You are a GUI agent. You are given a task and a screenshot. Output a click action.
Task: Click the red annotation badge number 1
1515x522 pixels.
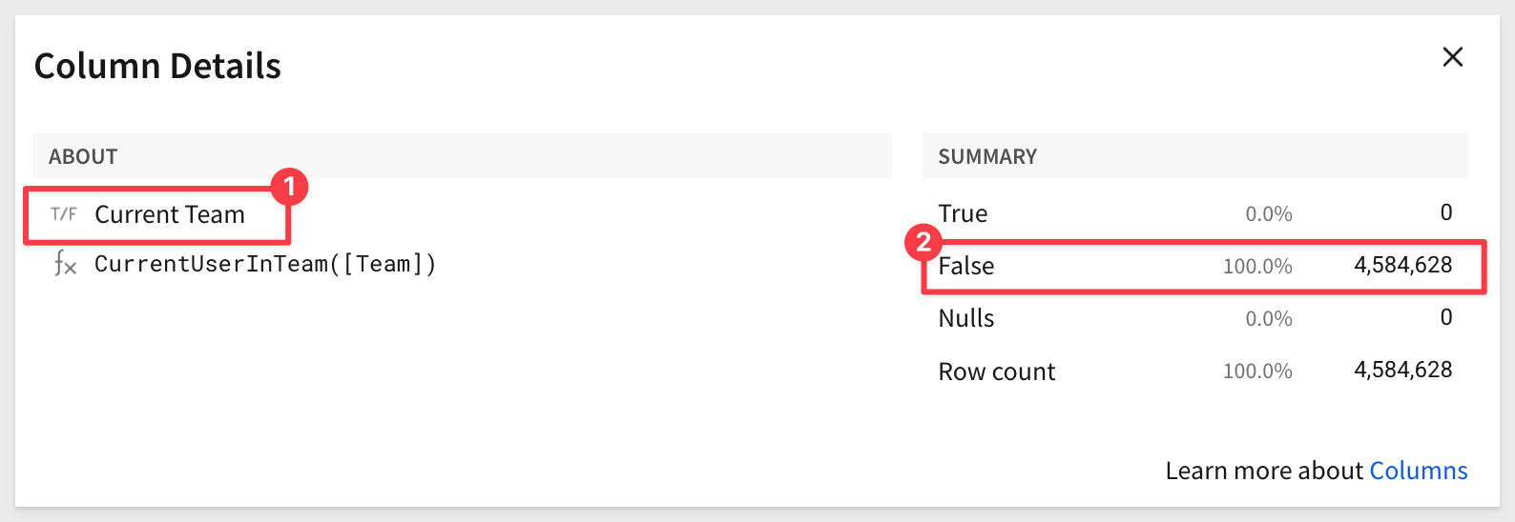(289, 187)
